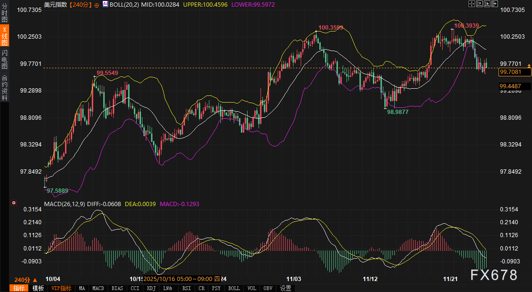This screenshot has width=532, height=292.
Task: Click the shift-chart-right arrow icon
Action: tap(494, 4)
